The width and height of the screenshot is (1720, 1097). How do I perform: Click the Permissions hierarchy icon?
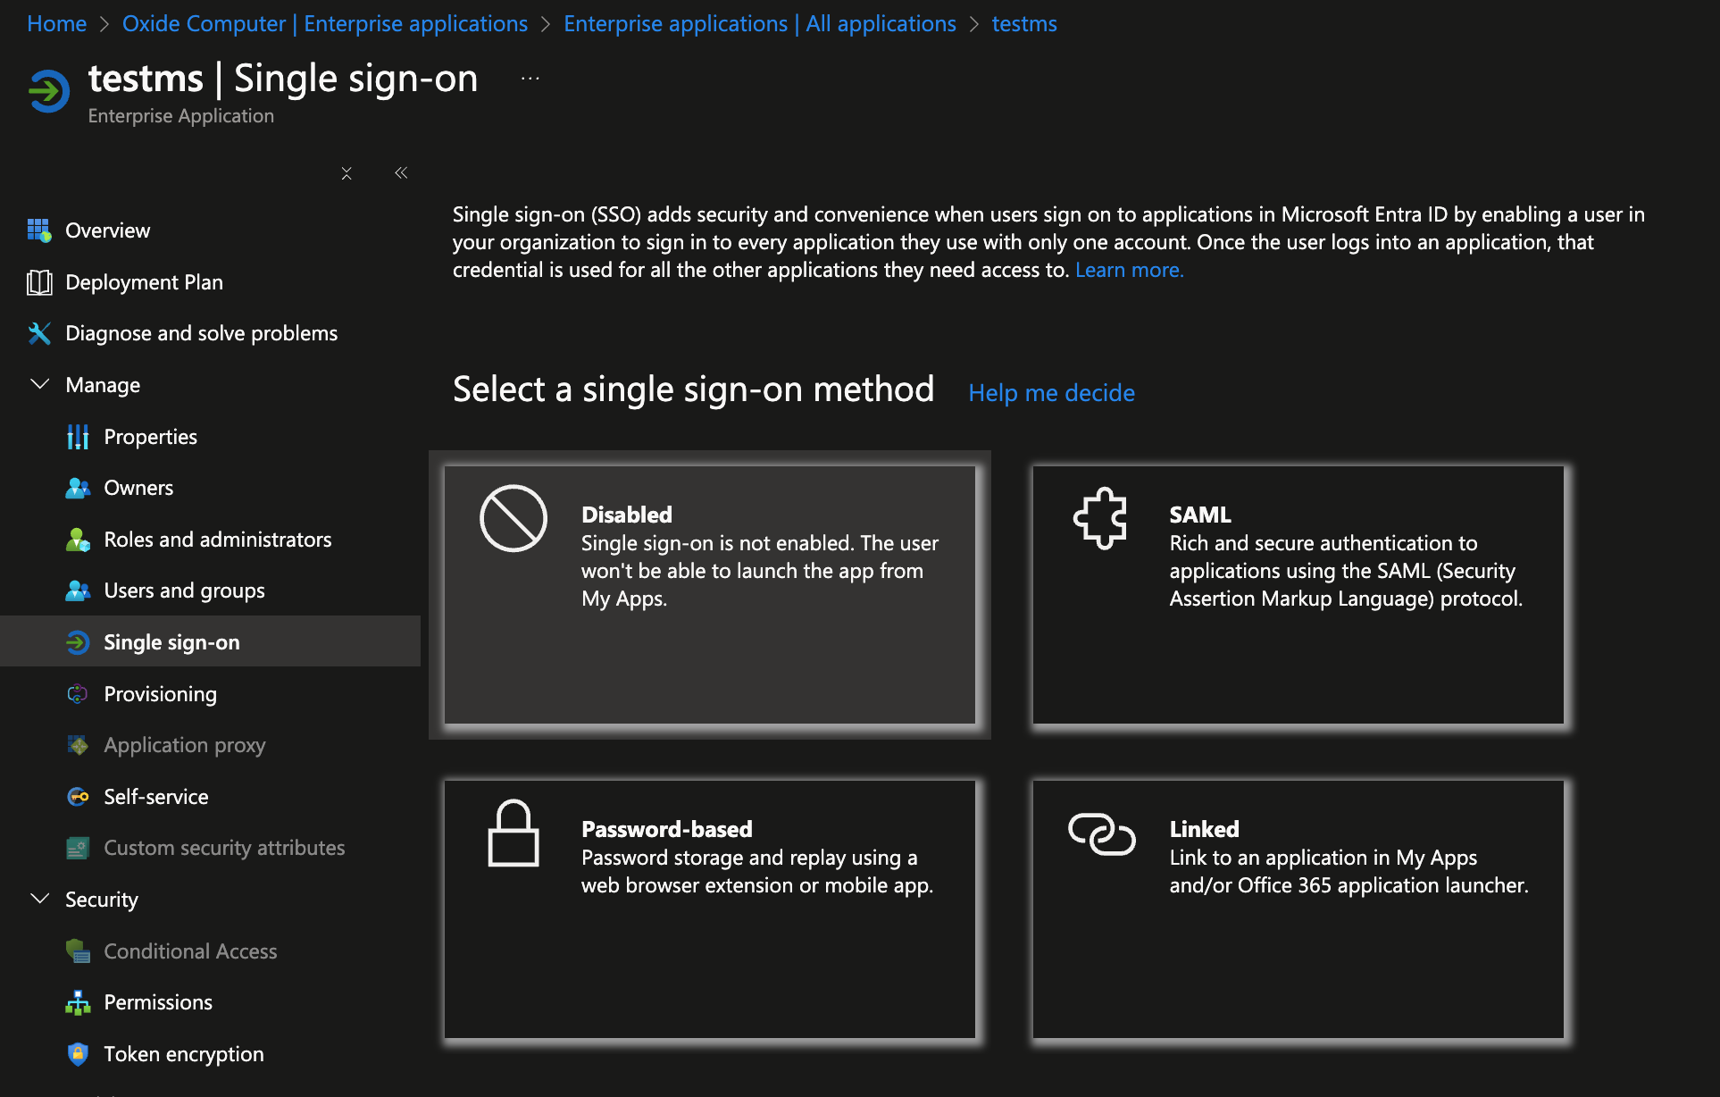click(x=78, y=1002)
